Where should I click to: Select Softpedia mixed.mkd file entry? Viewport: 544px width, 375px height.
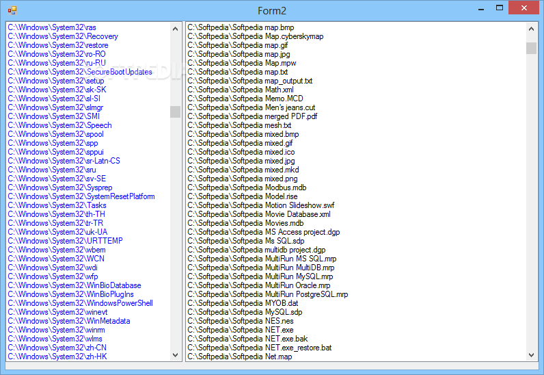pyautogui.click(x=243, y=170)
